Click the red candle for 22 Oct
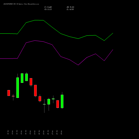The height and width of the screenshot is (139, 139). pos(40,99)
